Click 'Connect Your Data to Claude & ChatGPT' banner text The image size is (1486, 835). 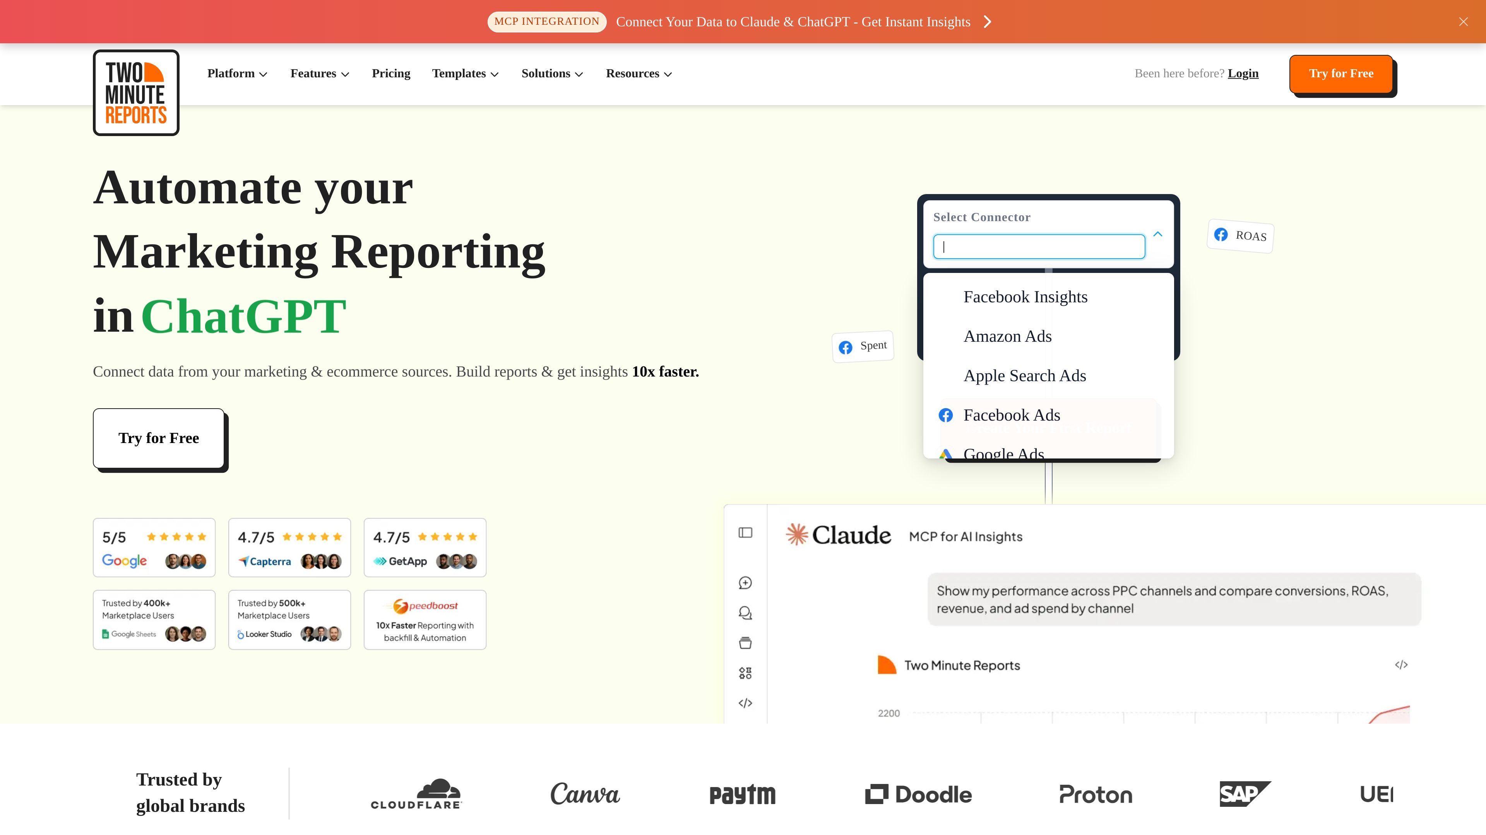coord(793,22)
